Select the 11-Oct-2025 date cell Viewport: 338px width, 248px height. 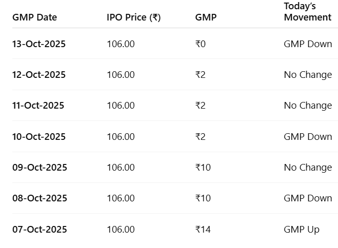[38, 106]
